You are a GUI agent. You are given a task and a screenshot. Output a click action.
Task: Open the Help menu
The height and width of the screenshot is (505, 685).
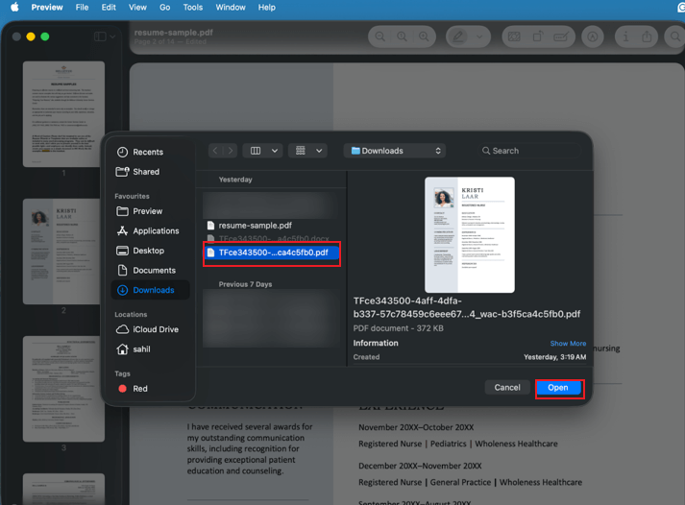[x=266, y=8]
